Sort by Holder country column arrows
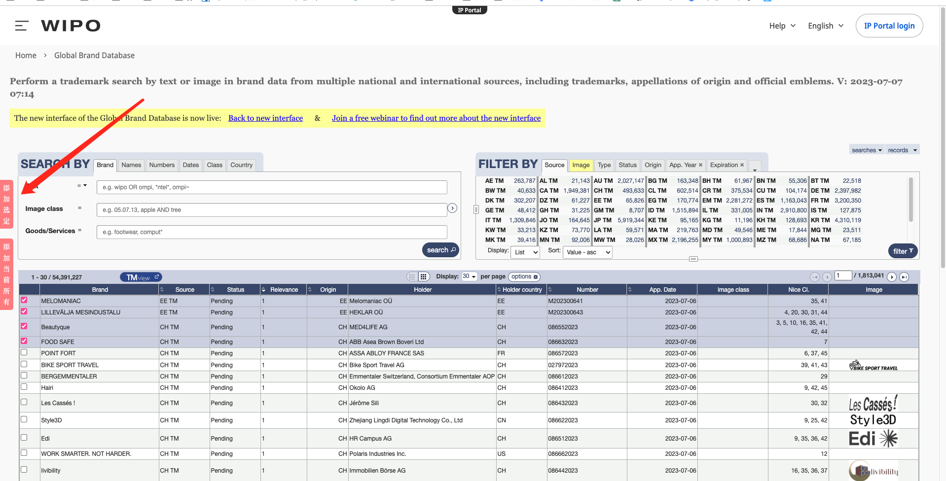The width and height of the screenshot is (946, 481). (499, 290)
